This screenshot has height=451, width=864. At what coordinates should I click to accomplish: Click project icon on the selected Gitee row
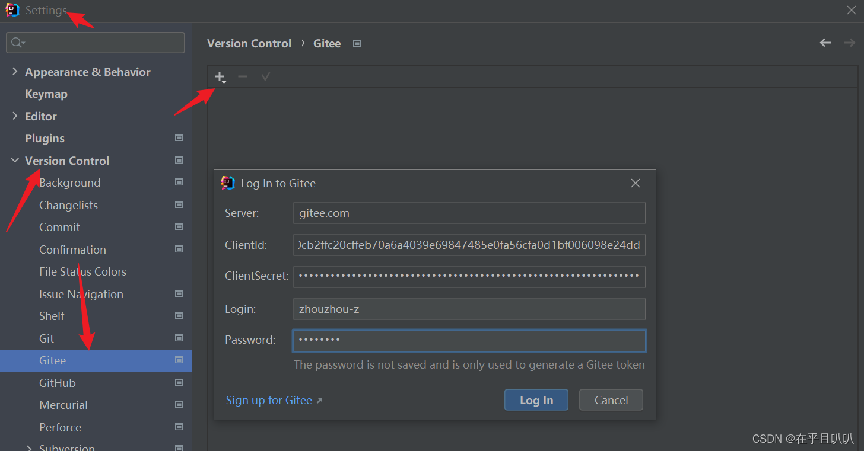pos(179,360)
